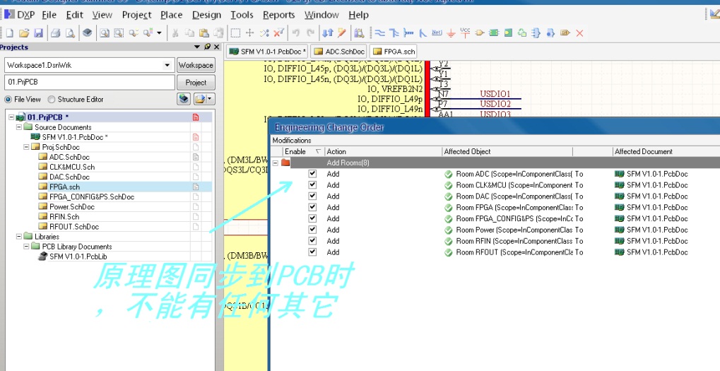Image resolution: width=720 pixels, height=371 pixels.
Task: Open the print preview icon
Action: point(70,33)
